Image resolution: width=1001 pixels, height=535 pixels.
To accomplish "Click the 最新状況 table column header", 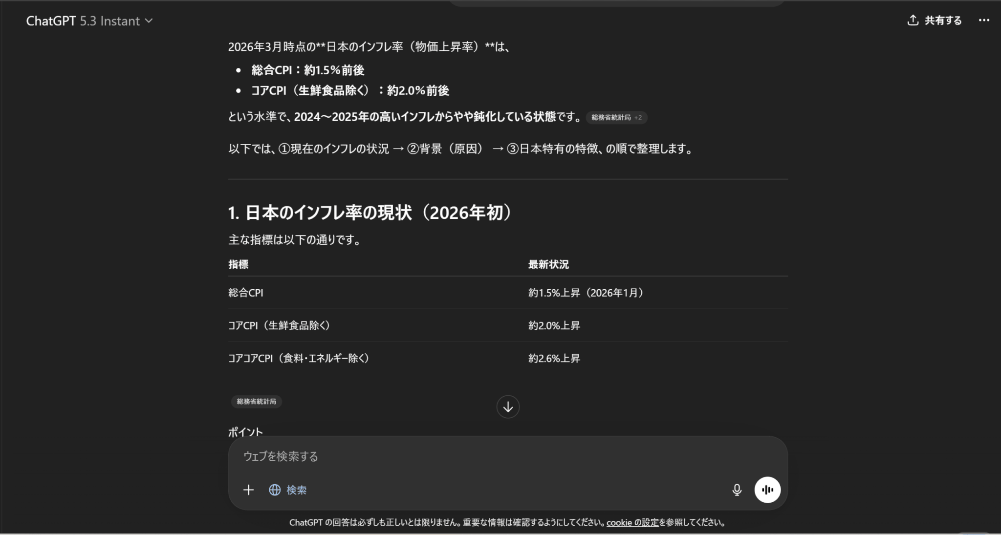I will pyautogui.click(x=548, y=265).
